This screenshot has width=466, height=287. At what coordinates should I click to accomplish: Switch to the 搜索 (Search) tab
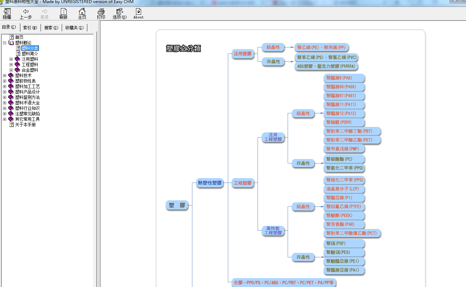(x=51, y=28)
